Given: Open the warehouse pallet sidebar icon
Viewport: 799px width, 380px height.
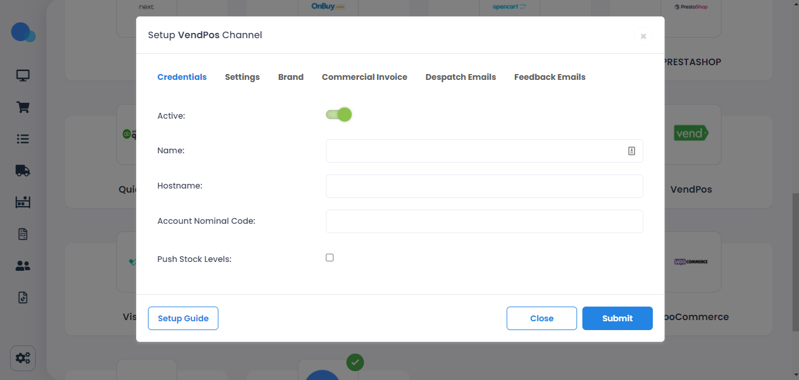Looking at the screenshot, I should (x=23, y=203).
